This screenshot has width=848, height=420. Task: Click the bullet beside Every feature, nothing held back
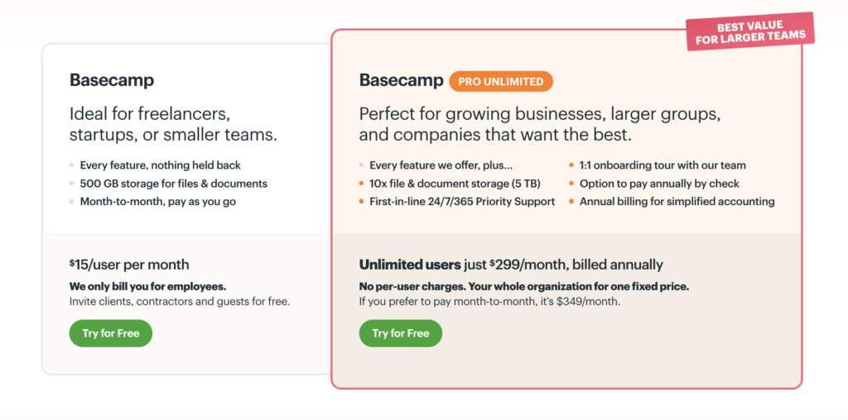click(x=72, y=165)
